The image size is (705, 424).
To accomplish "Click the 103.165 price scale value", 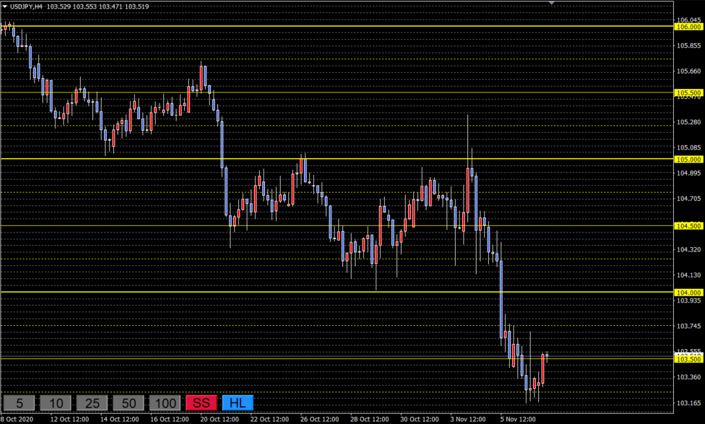I will point(689,403).
